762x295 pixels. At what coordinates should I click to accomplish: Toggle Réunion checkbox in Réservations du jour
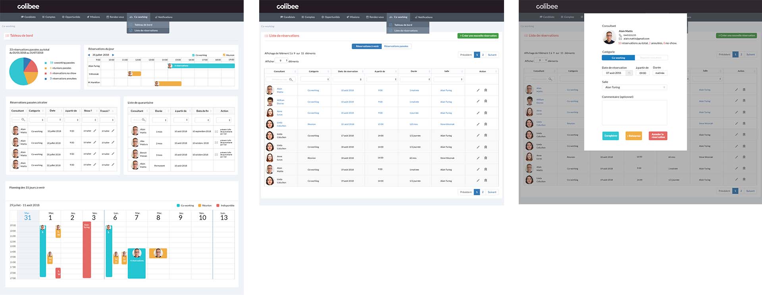click(x=224, y=55)
